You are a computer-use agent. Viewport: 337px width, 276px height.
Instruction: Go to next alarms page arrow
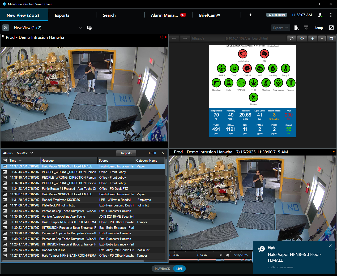(163, 153)
